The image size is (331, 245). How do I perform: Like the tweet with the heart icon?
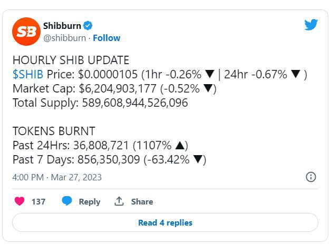tap(20, 201)
